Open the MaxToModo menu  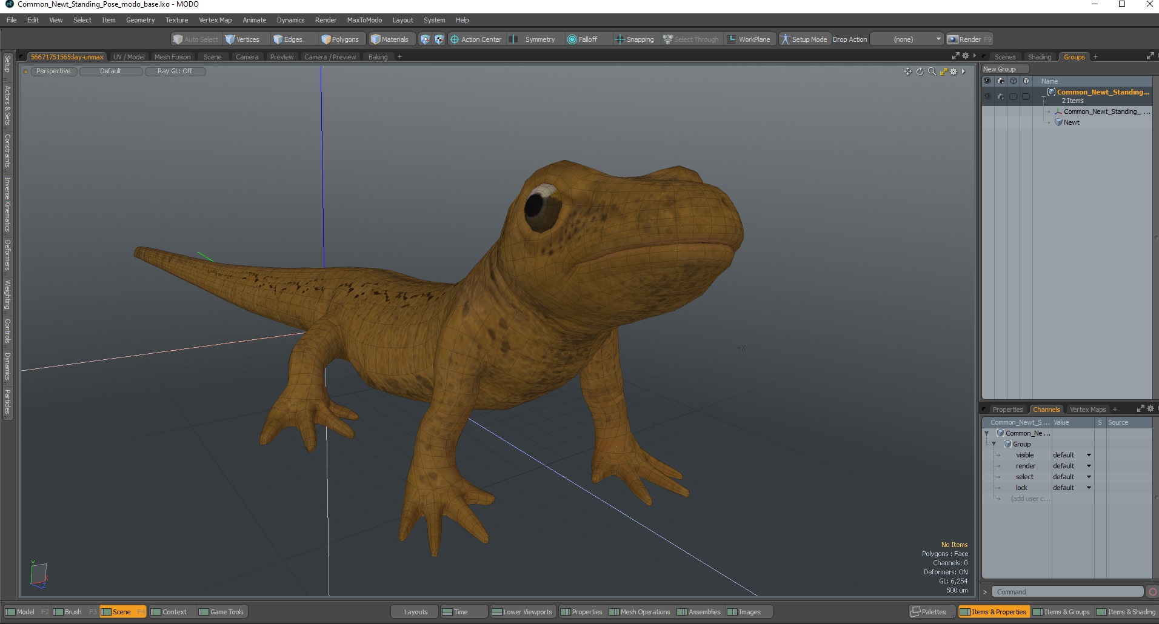tap(364, 20)
